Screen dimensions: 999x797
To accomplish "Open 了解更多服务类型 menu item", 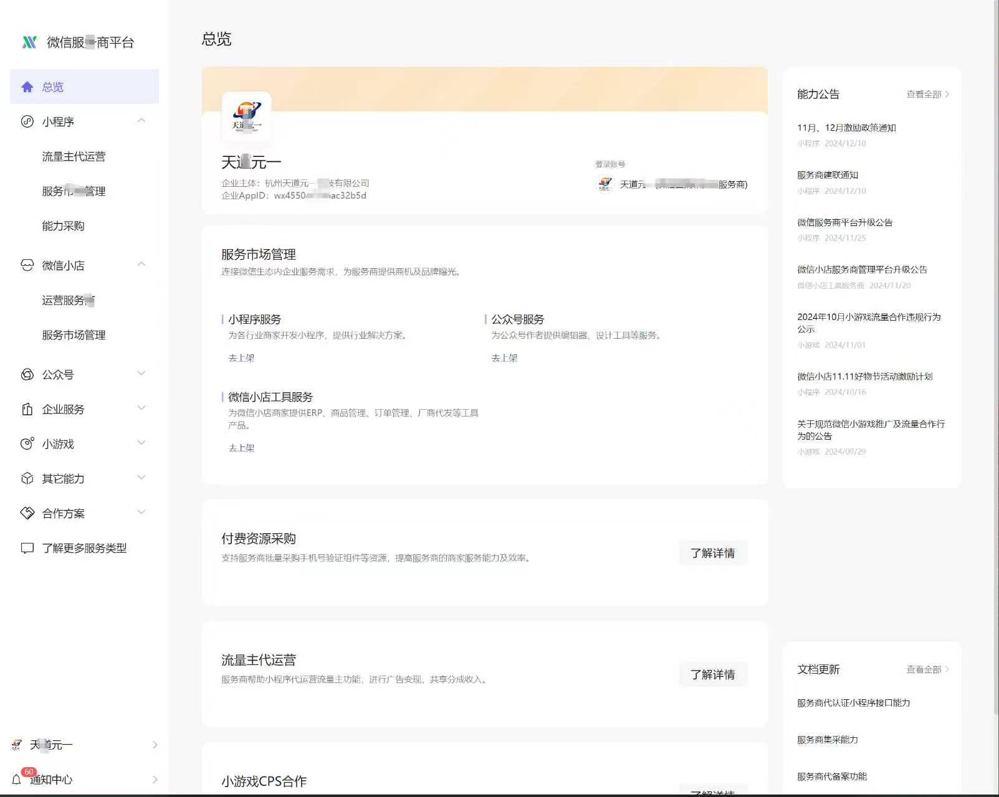I will click(x=84, y=548).
